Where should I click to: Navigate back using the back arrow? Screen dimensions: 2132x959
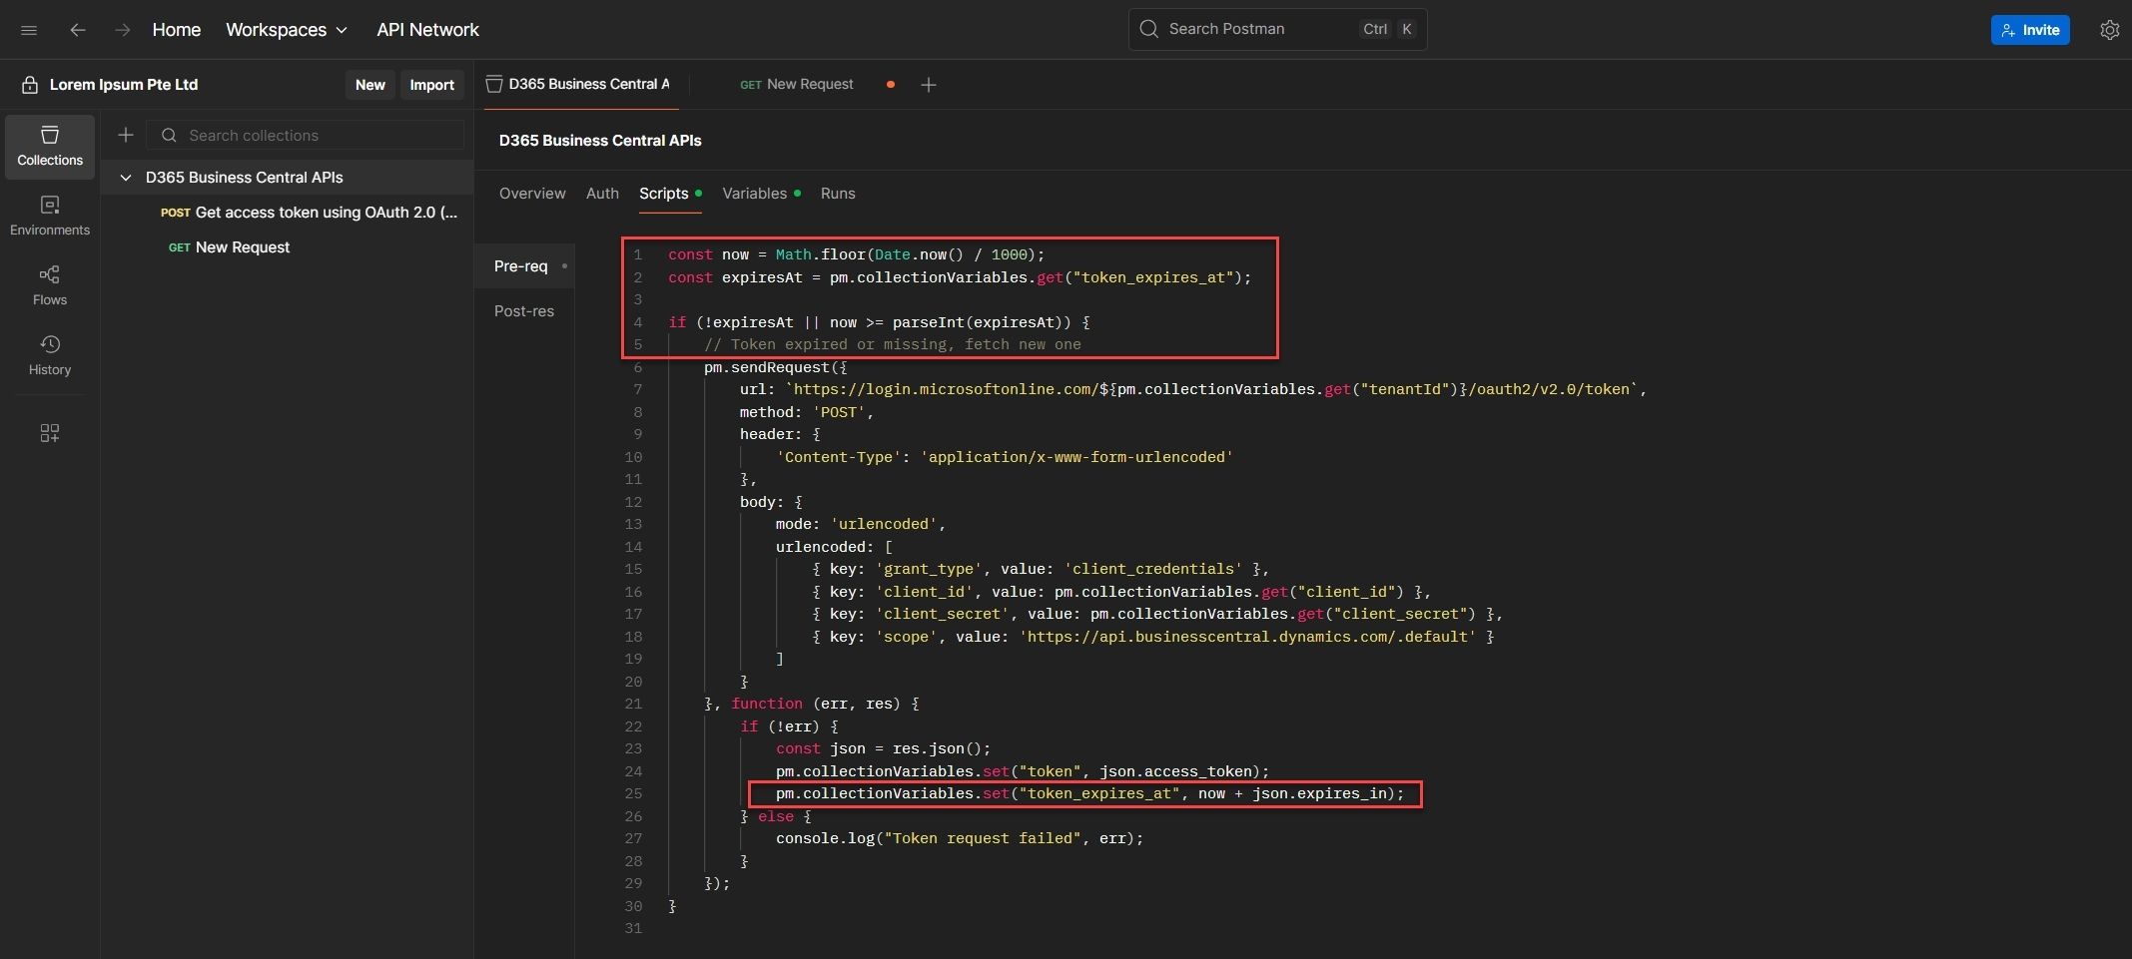(x=78, y=30)
